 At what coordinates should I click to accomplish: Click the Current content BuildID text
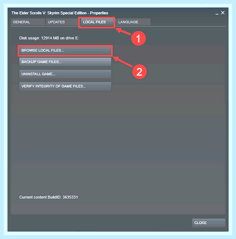click(x=49, y=197)
